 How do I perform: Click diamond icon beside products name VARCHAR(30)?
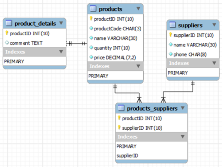91,38
